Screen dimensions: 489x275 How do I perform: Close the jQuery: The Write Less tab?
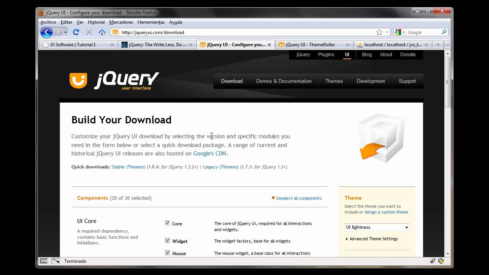tap(191, 45)
